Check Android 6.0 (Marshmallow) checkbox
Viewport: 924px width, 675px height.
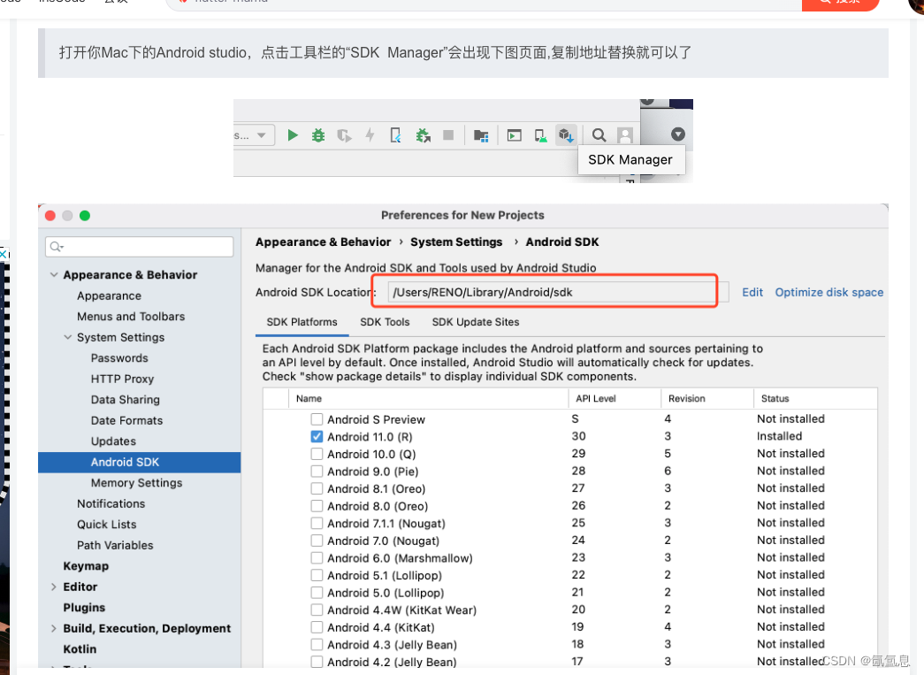pos(317,558)
